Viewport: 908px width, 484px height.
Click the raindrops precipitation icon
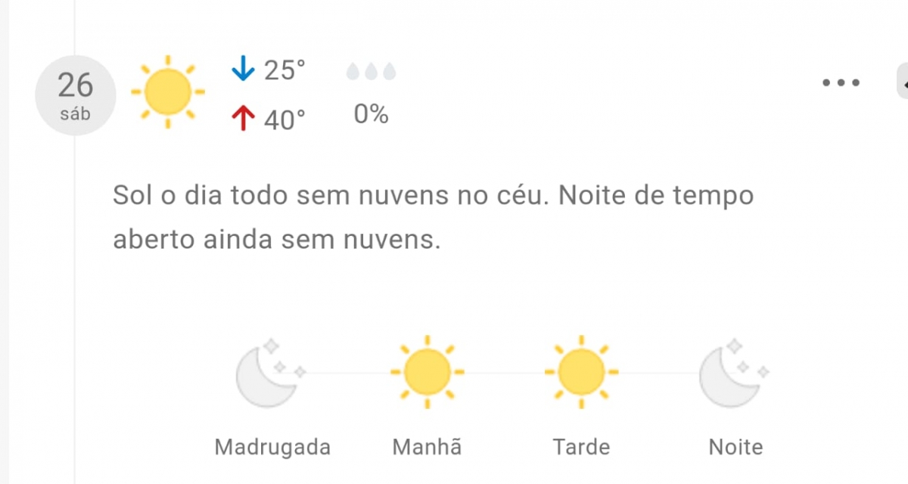[x=371, y=72]
